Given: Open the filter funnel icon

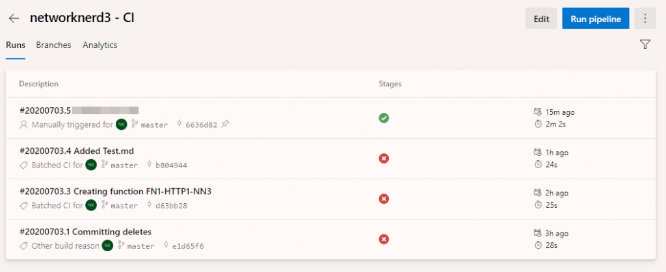Looking at the screenshot, I should 645,45.
